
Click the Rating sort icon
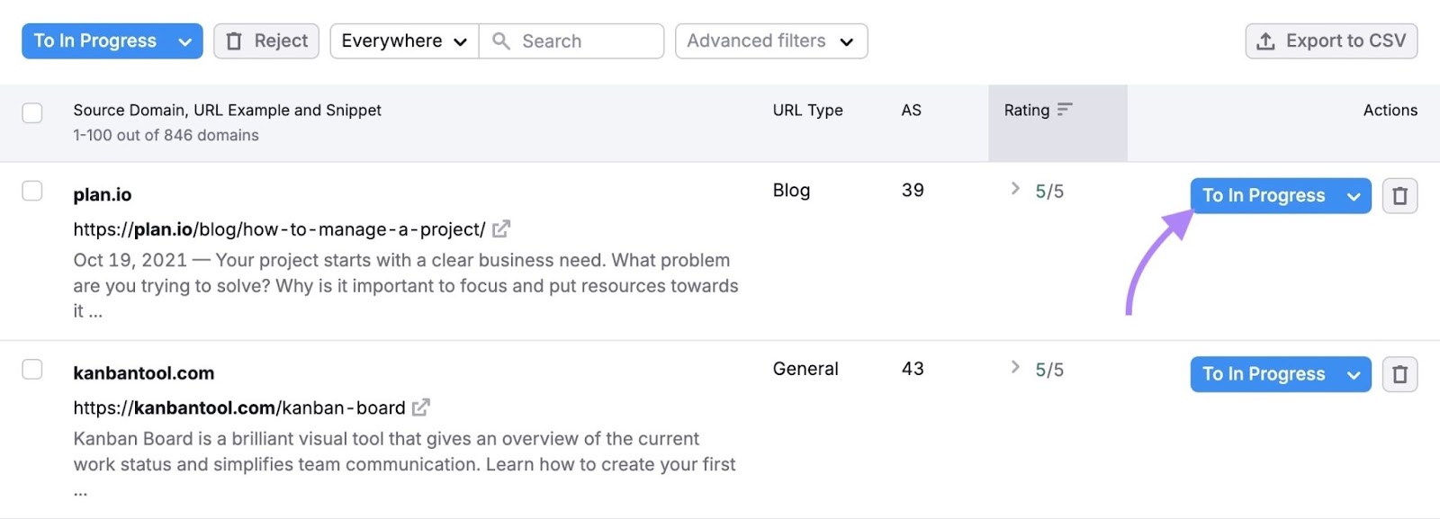[1065, 110]
